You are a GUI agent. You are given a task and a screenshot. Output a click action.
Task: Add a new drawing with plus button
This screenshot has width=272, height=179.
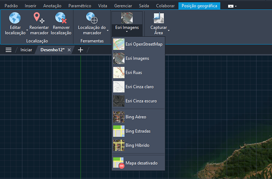80,50
